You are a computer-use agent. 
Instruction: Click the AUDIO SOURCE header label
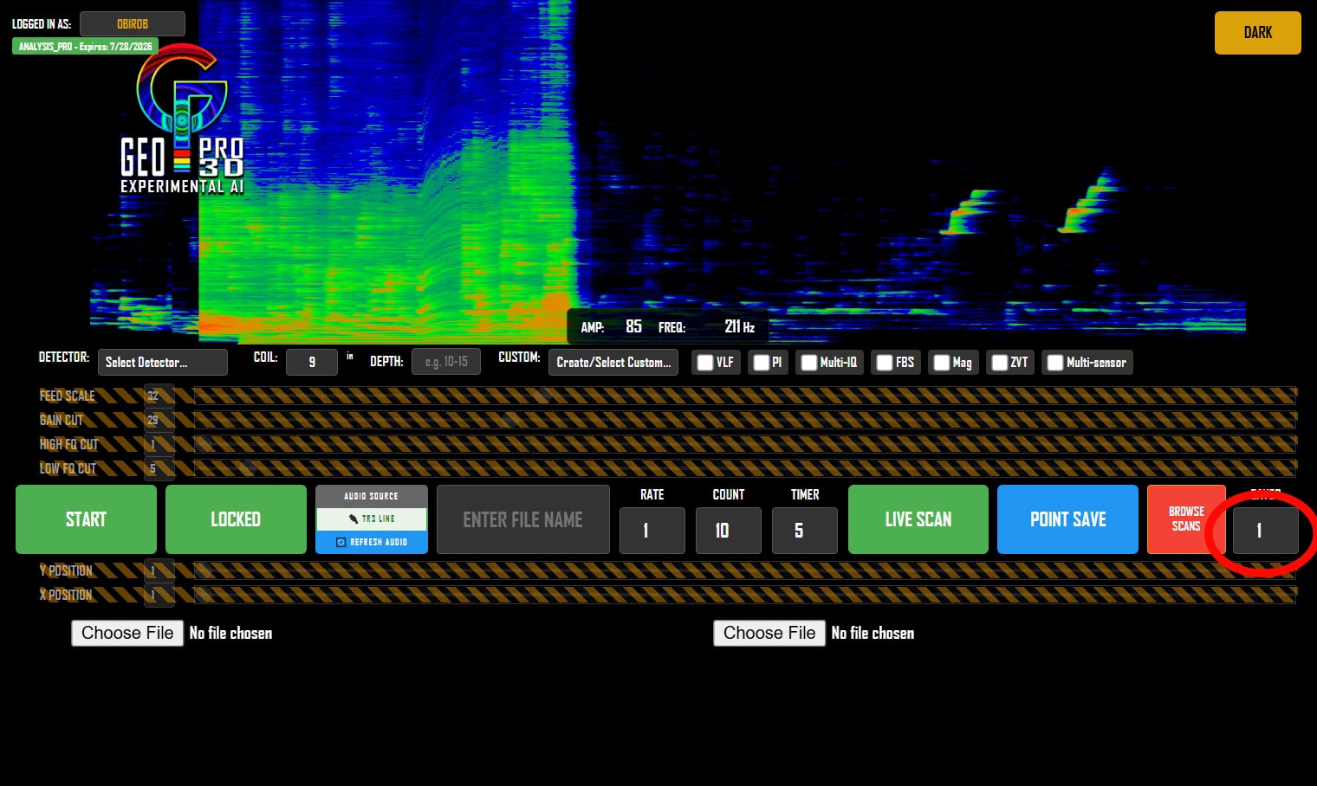[371, 496]
